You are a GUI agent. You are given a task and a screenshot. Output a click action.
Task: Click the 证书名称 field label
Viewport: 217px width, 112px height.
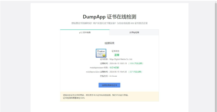pos(104,59)
